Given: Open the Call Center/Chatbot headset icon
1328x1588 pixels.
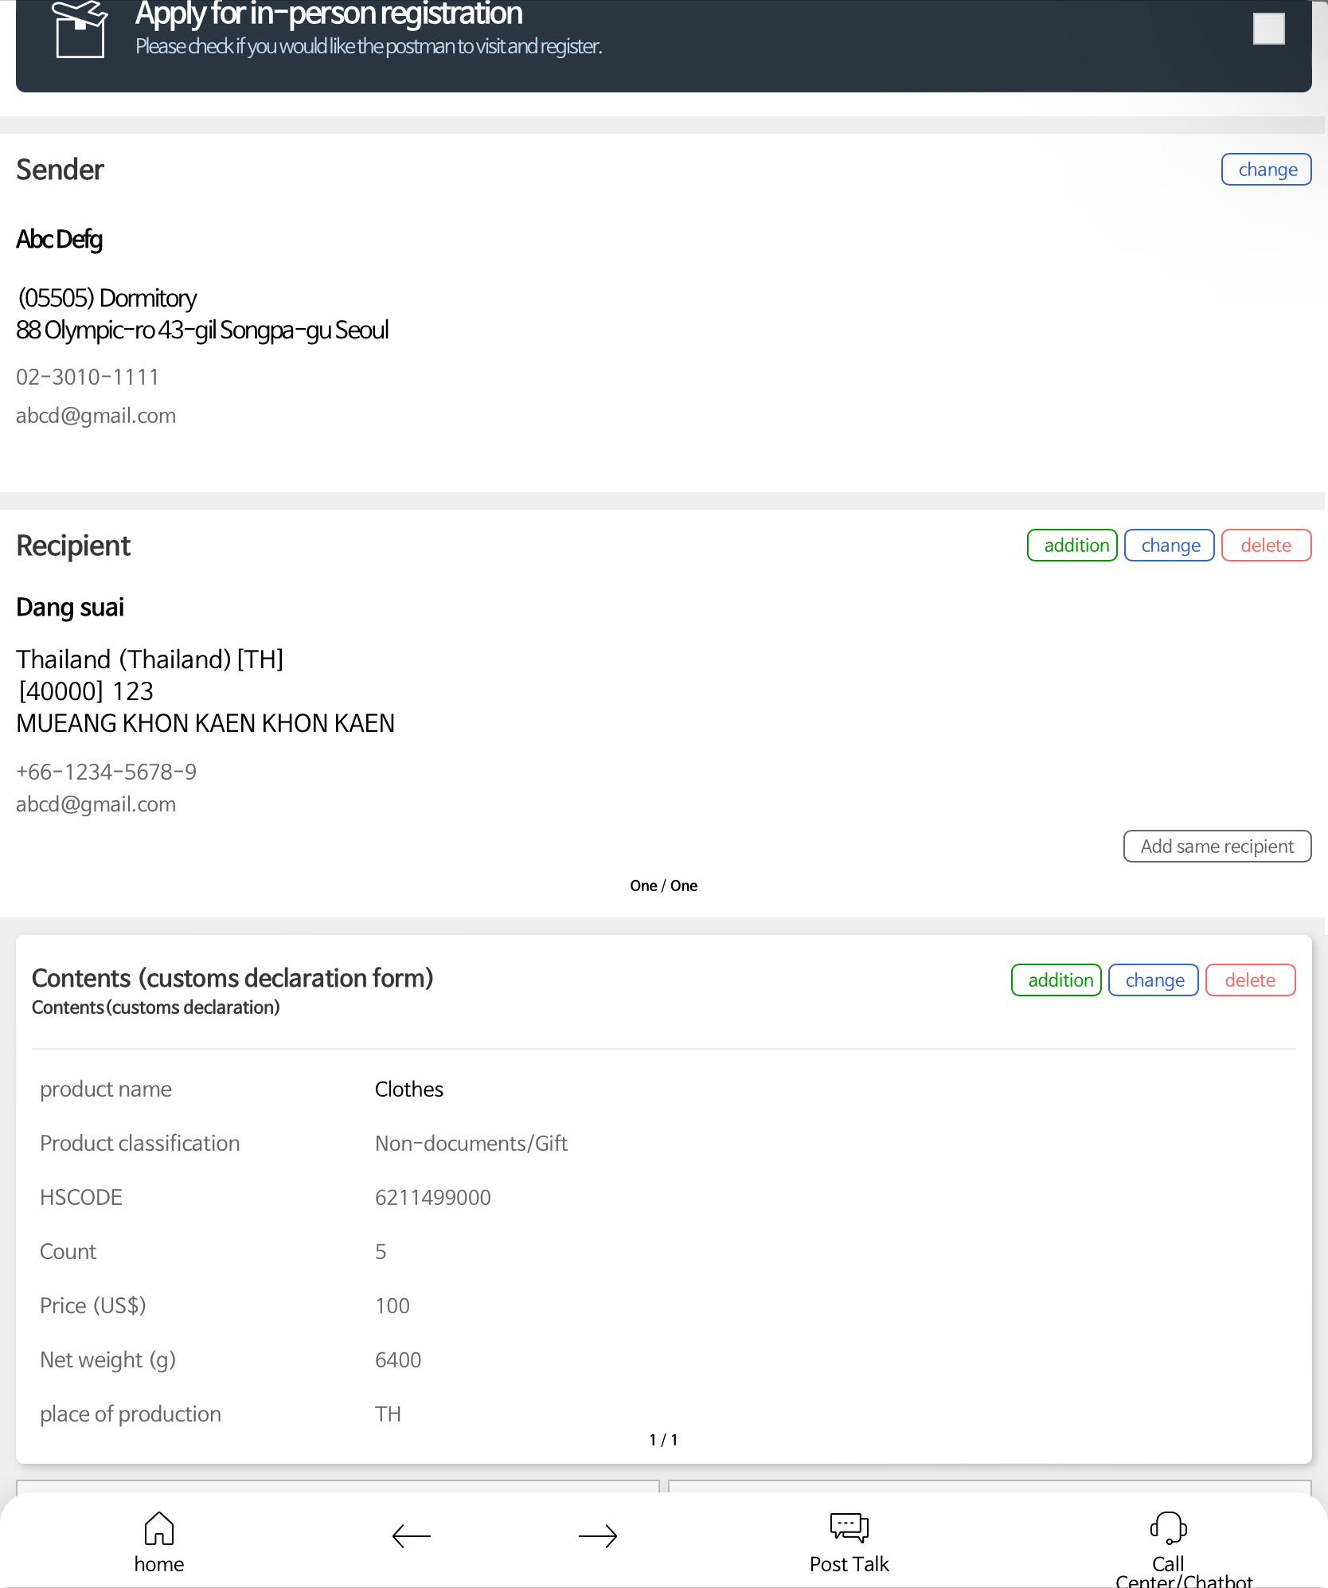Looking at the screenshot, I should coord(1168,1528).
